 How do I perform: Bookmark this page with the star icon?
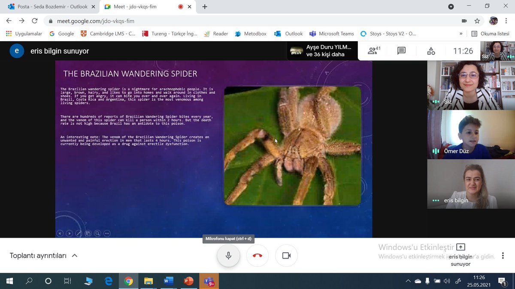477,21
